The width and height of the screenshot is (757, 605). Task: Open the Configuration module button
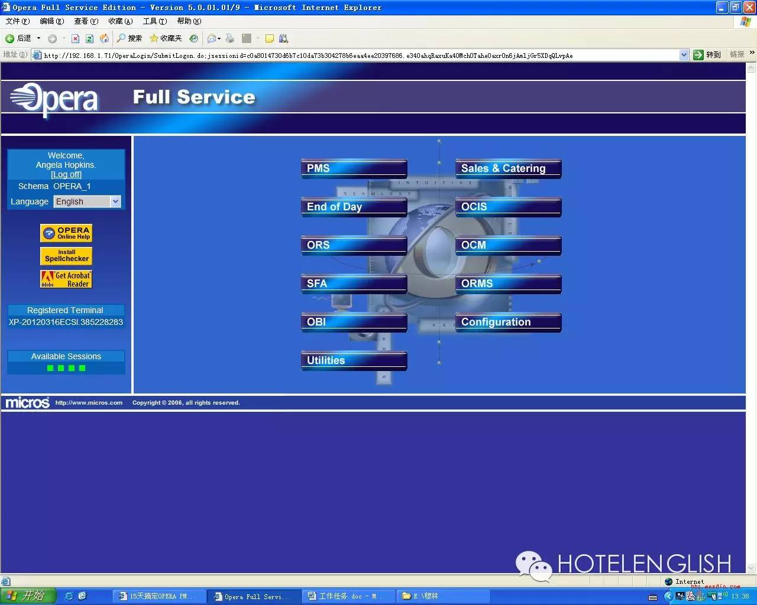tap(508, 322)
